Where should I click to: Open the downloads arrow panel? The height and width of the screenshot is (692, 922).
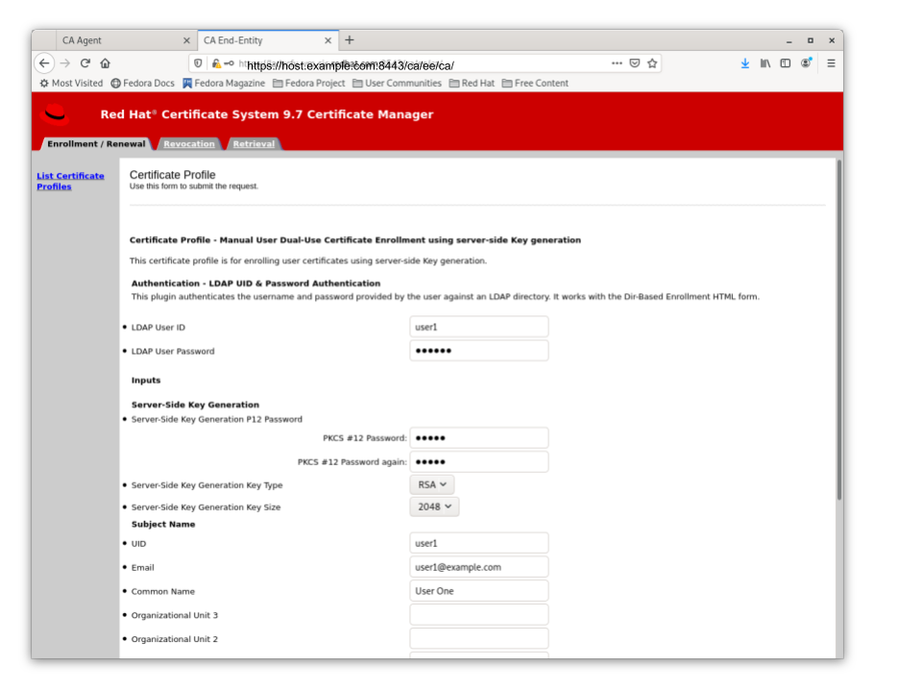pos(745,63)
